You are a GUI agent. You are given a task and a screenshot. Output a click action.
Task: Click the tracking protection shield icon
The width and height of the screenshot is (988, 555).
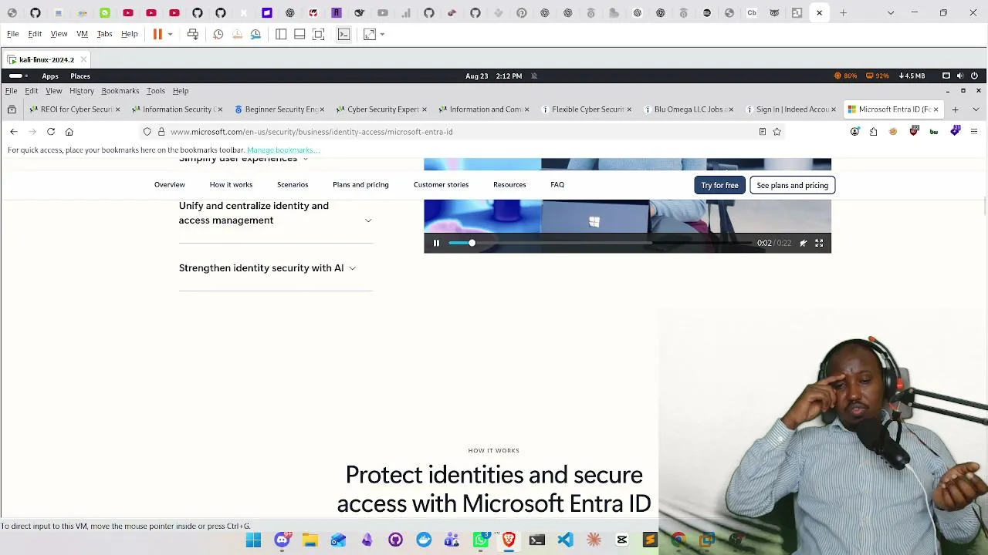147,132
